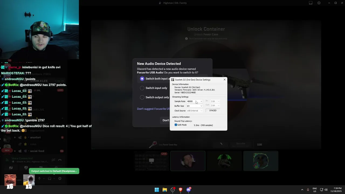Select the 'Switch input only' radio option
The image size is (345, 194).
(142, 88)
